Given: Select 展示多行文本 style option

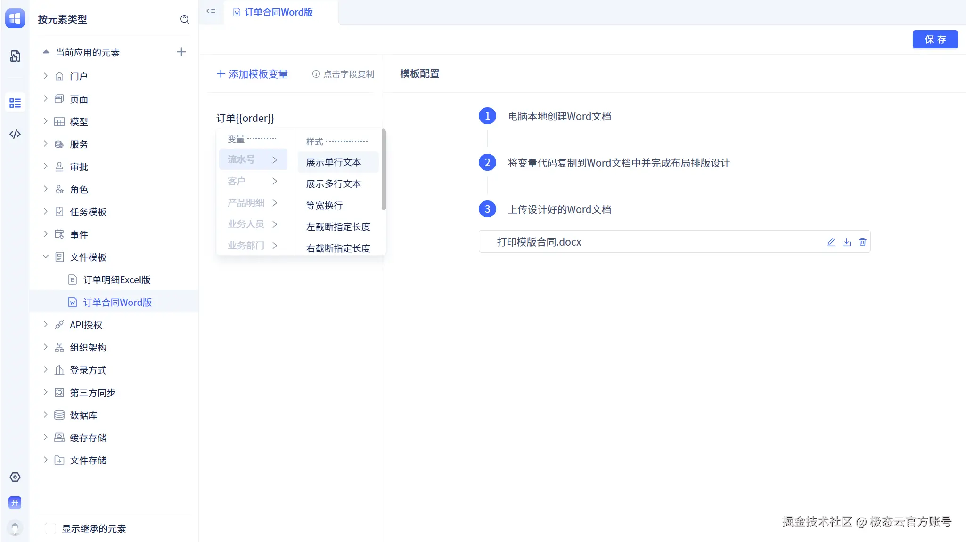Looking at the screenshot, I should pos(334,184).
